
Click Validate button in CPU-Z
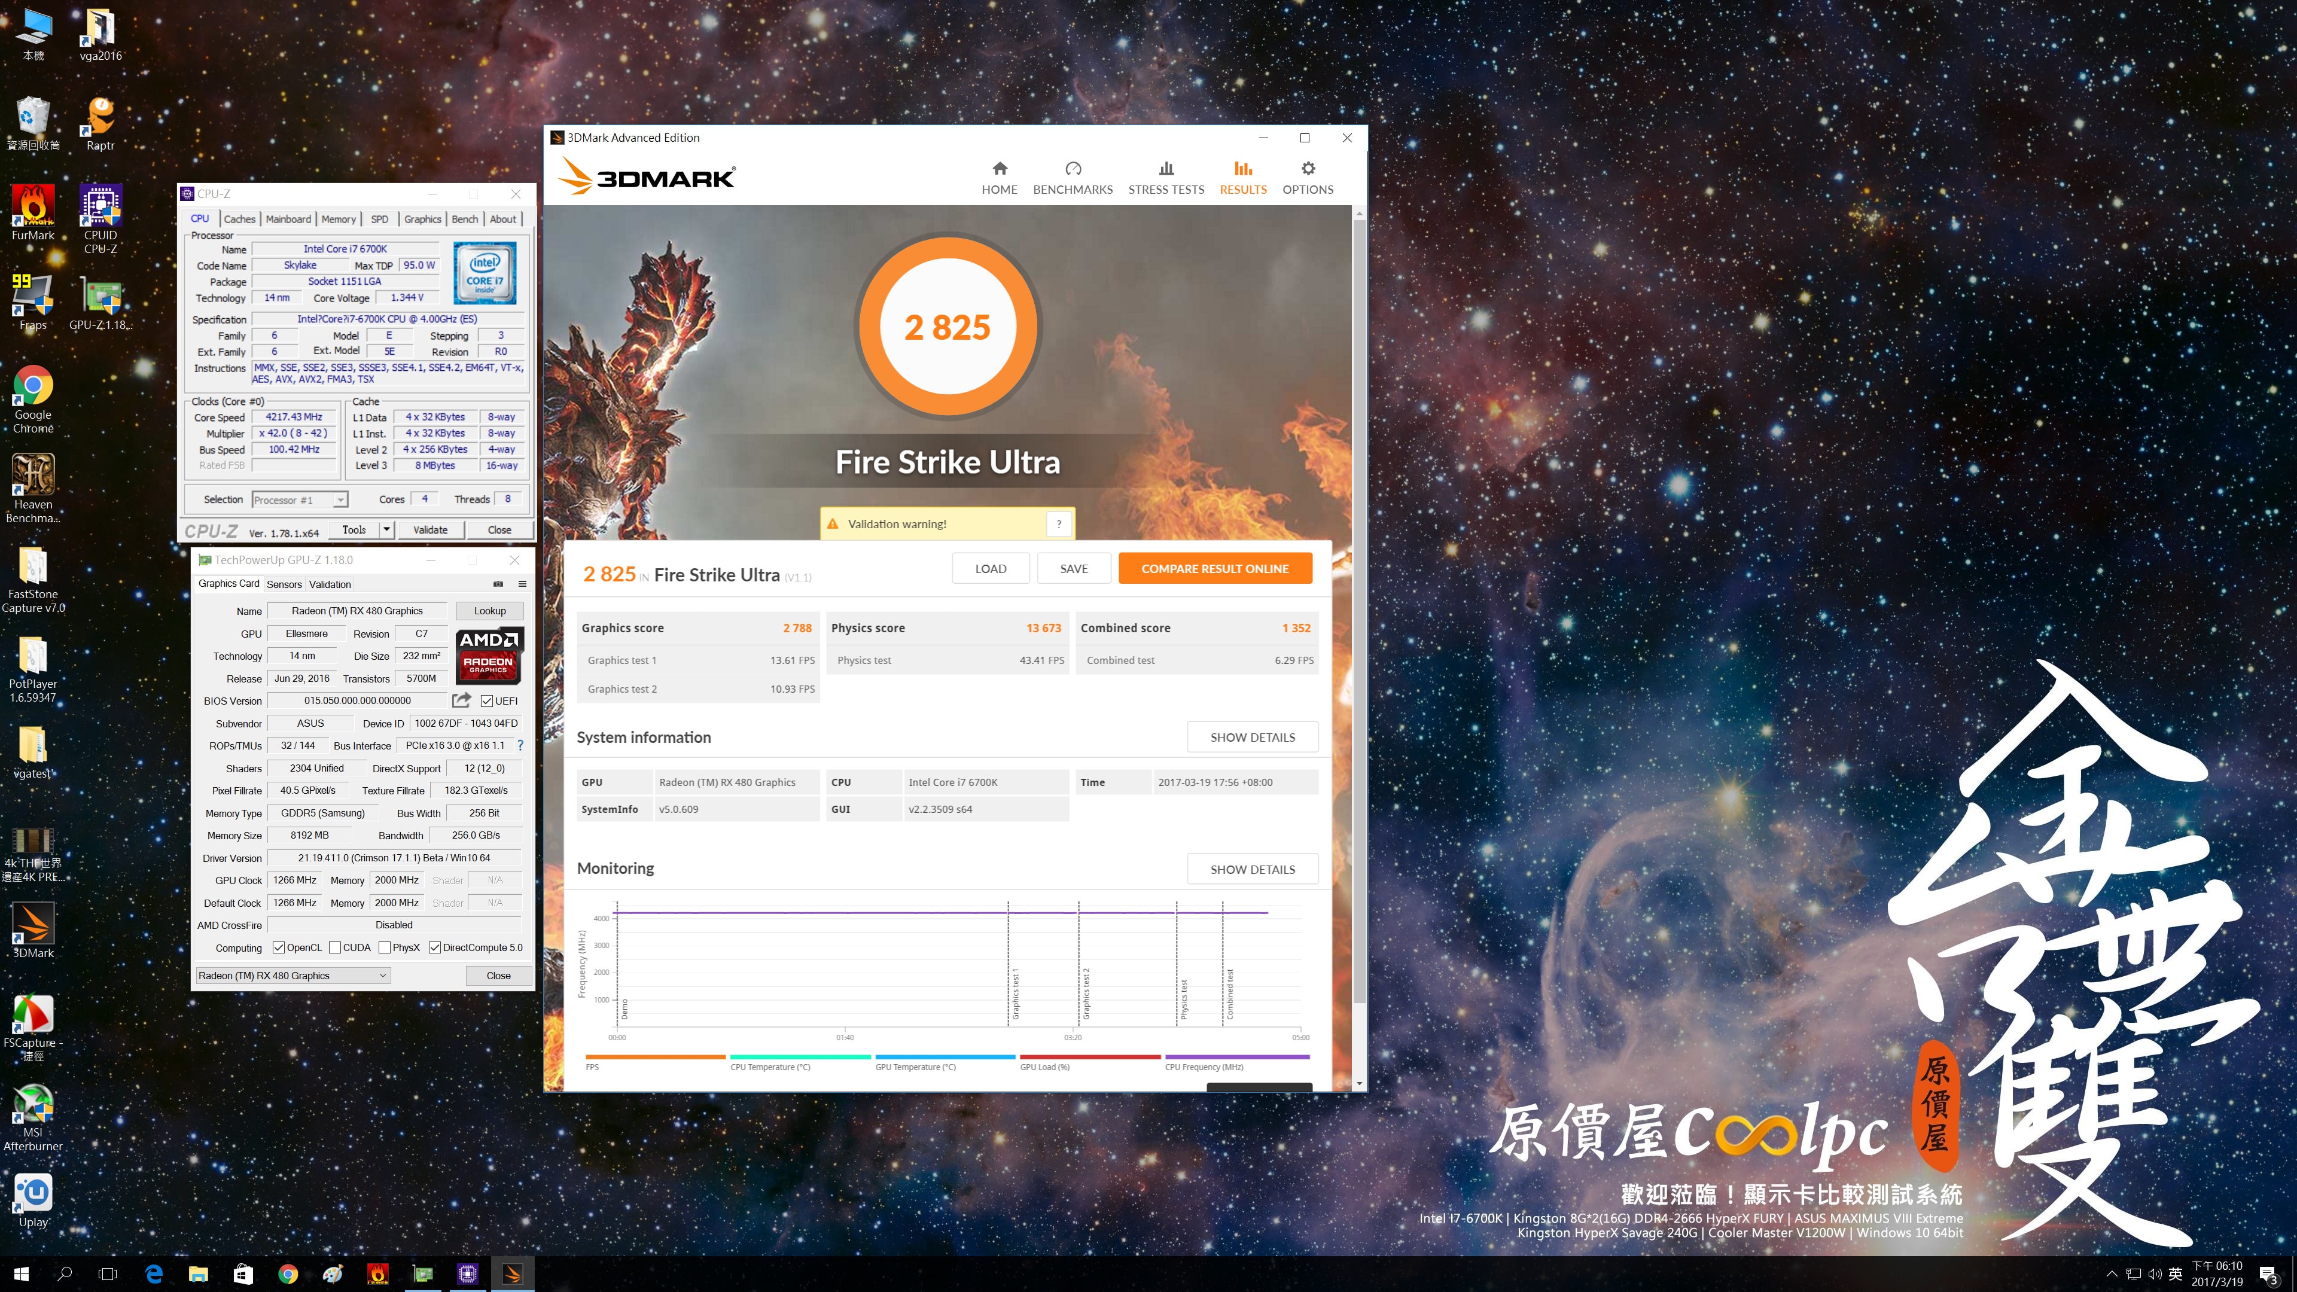(x=430, y=529)
